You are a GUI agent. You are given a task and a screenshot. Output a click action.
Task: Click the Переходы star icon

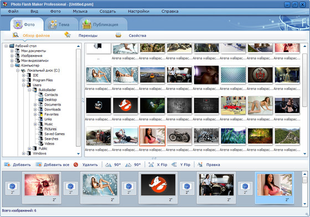(68, 35)
